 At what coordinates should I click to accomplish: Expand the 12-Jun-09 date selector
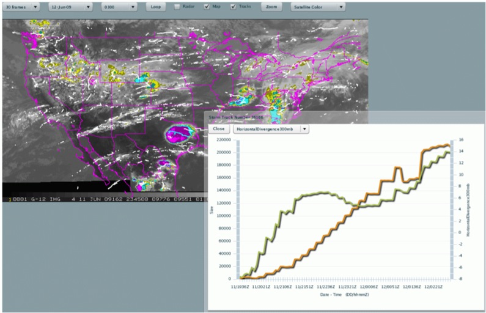click(71, 7)
